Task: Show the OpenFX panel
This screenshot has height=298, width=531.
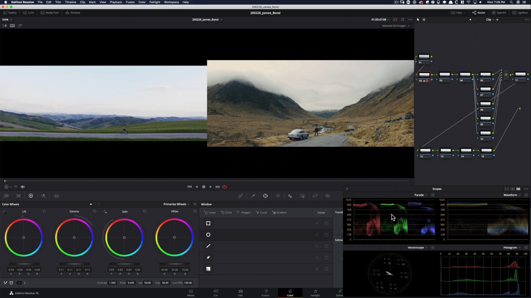Action: coord(499,13)
